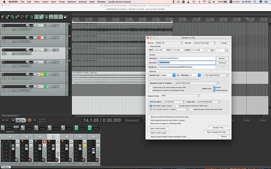Image resolution: width=271 pixels, height=169 pixels.
Task: Open the Channels dropdown arrow
Action: click(199, 75)
